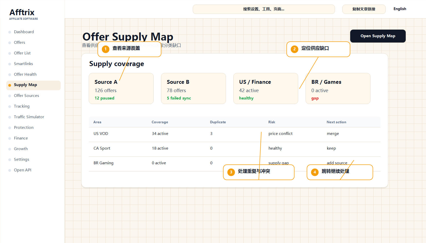426x243 pixels.
Task: Select the active Supply Map item
Action: tap(33, 85)
